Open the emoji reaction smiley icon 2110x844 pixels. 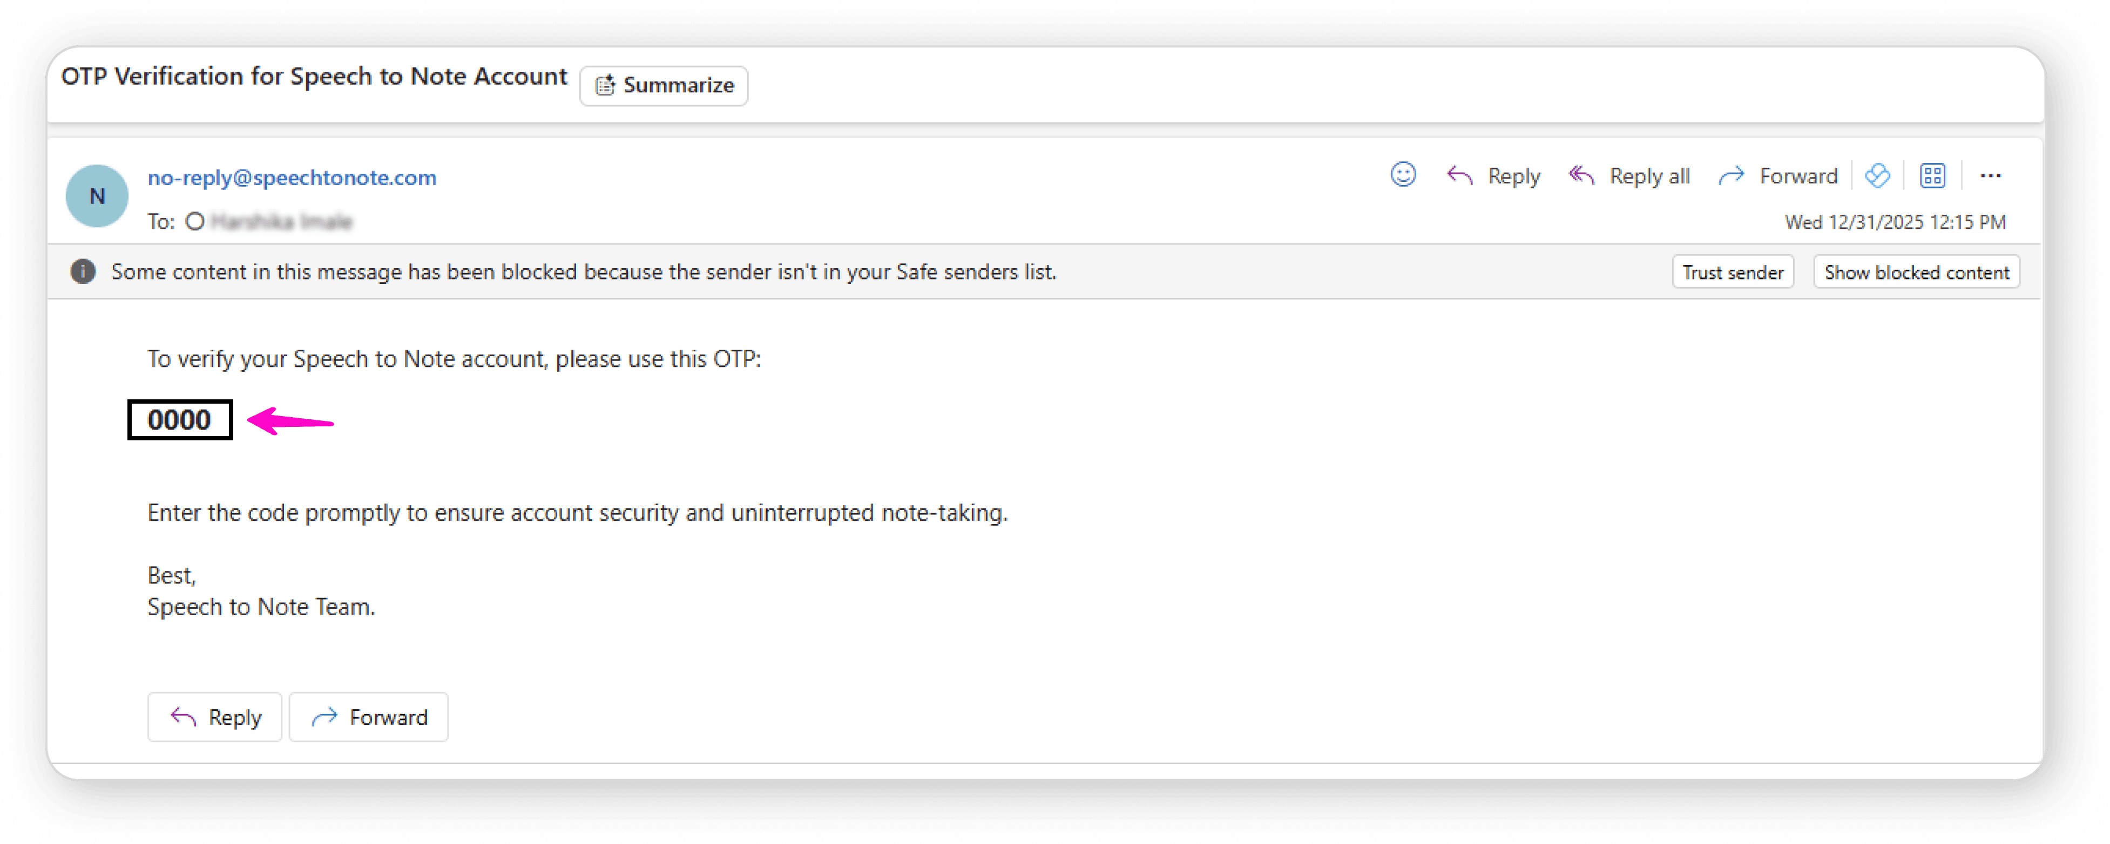1402,175
